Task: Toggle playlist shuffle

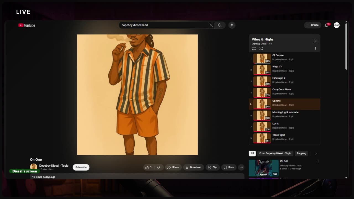Action: click(261, 49)
